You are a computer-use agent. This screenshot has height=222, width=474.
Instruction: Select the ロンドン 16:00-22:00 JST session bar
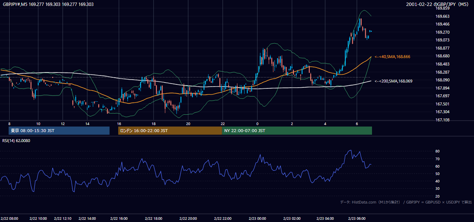pyautogui.click(x=170, y=131)
